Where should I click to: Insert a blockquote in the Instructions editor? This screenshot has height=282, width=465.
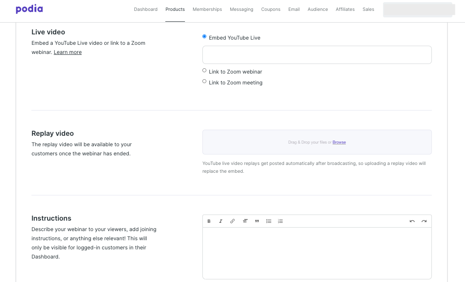pos(257,221)
